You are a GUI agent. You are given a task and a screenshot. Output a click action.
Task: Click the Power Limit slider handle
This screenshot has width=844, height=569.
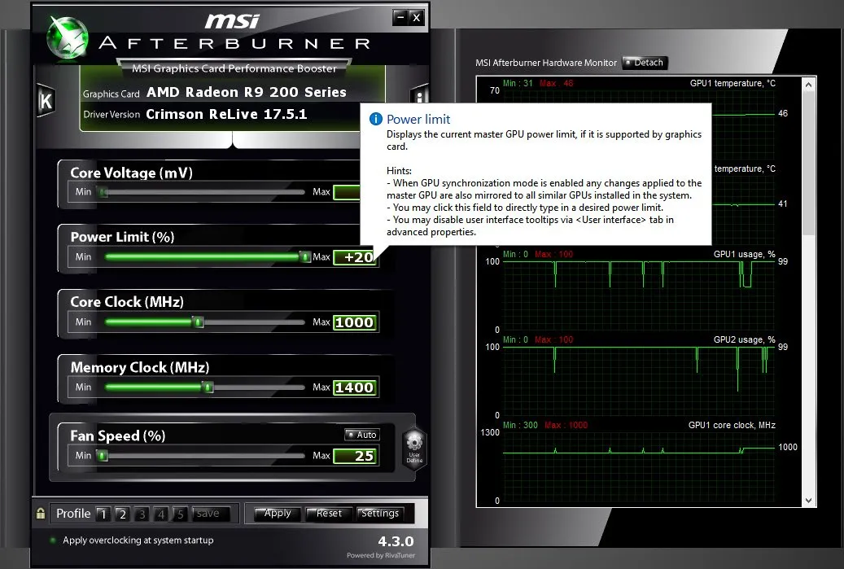pyautogui.click(x=305, y=257)
